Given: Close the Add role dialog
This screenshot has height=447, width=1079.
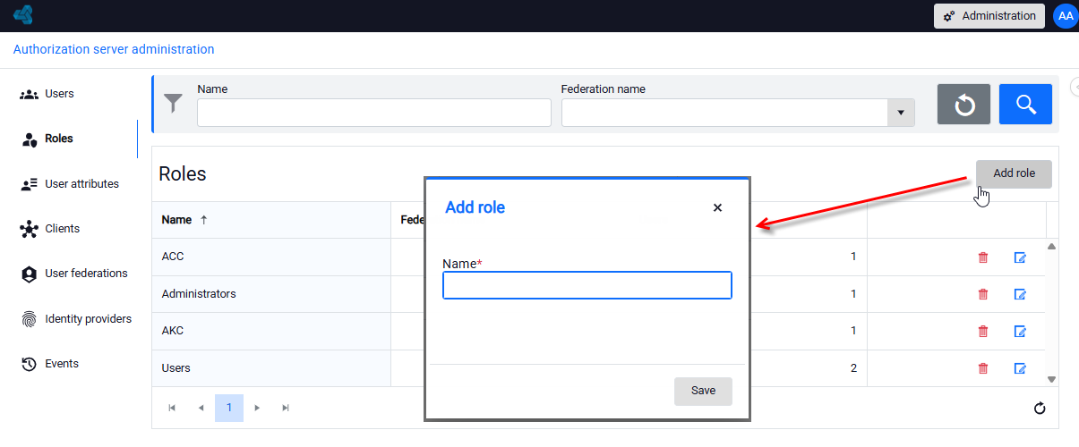Looking at the screenshot, I should tap(717, 207).
